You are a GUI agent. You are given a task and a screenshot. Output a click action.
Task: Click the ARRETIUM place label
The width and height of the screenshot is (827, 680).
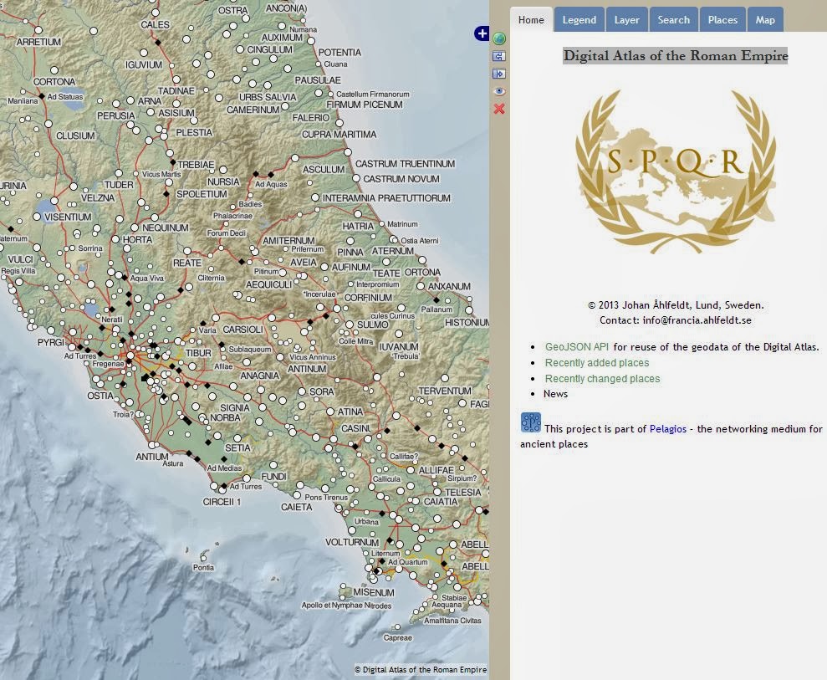pos(38,42)
